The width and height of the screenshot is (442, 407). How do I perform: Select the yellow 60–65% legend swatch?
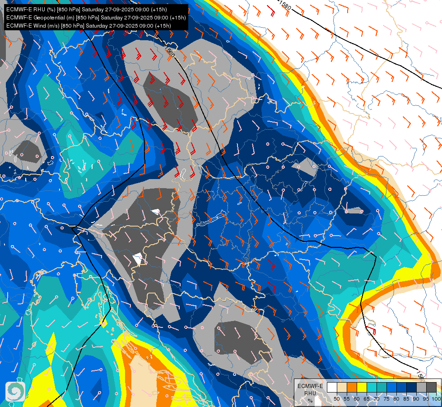362,387
